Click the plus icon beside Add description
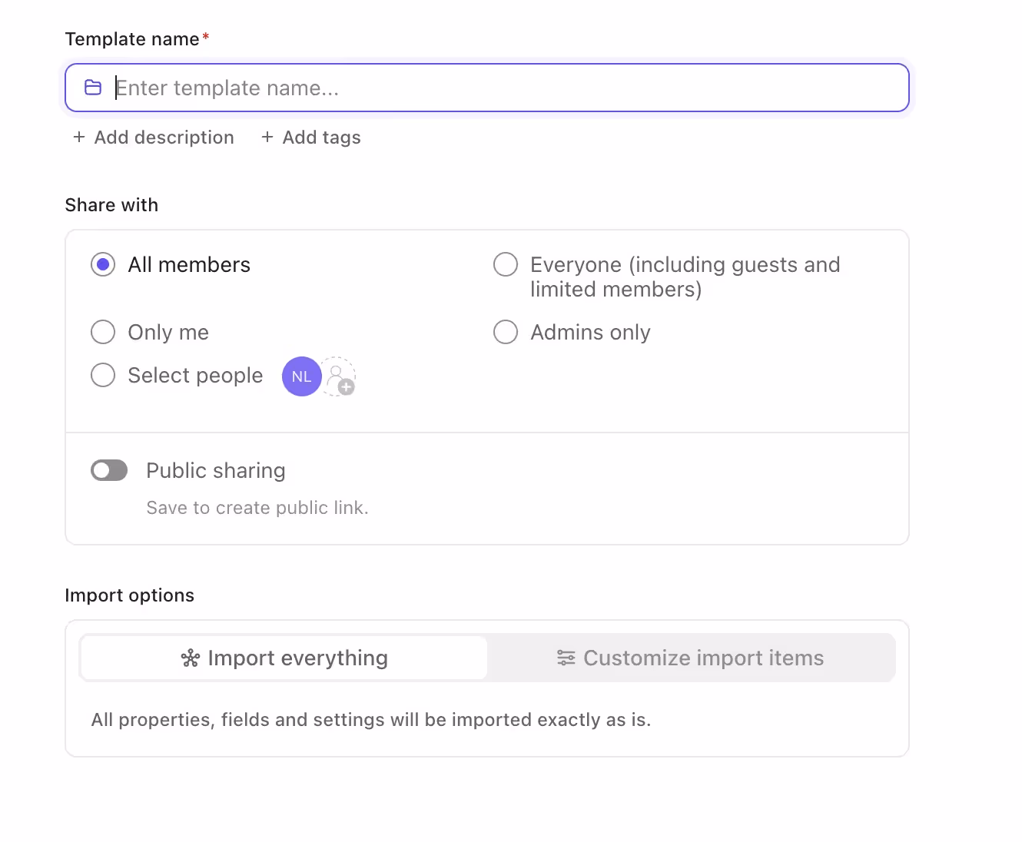This screenshot has height=842, width=1022. [x=79, y=137]
